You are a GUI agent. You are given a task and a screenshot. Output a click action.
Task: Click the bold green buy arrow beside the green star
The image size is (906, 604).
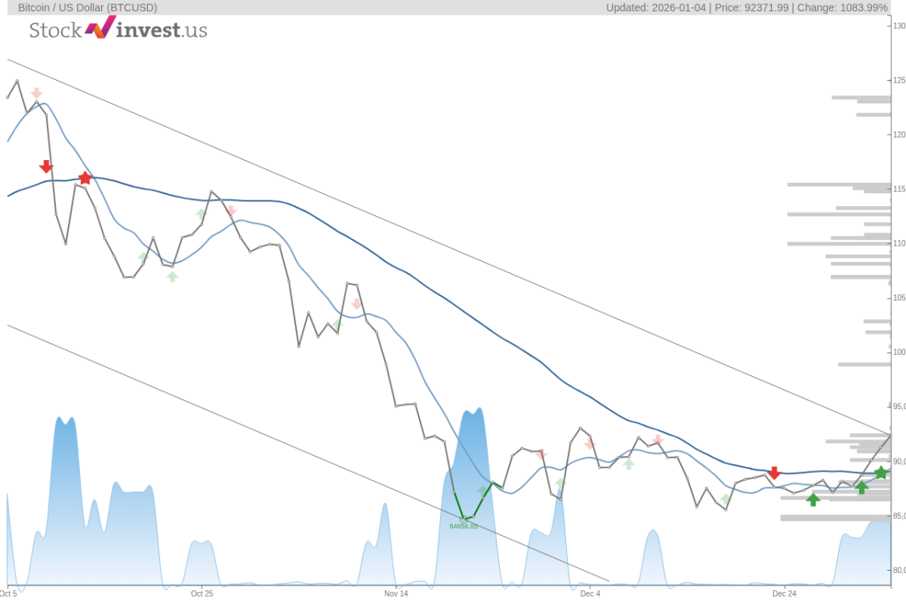[862, 488]
